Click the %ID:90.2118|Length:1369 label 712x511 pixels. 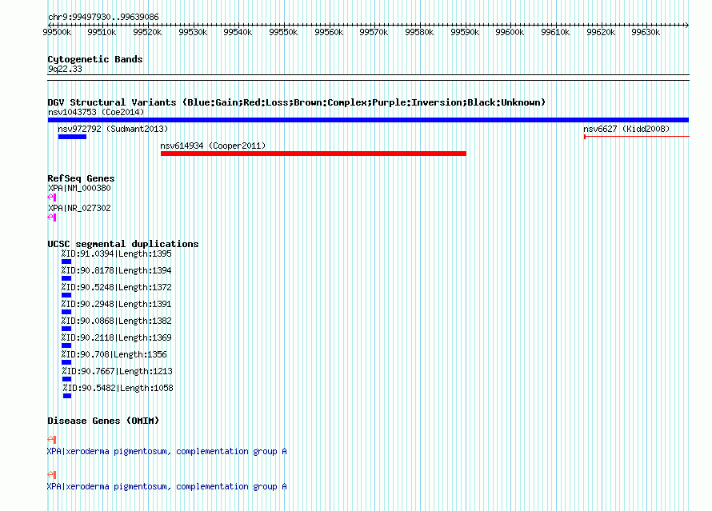click(x=117, y=337)
